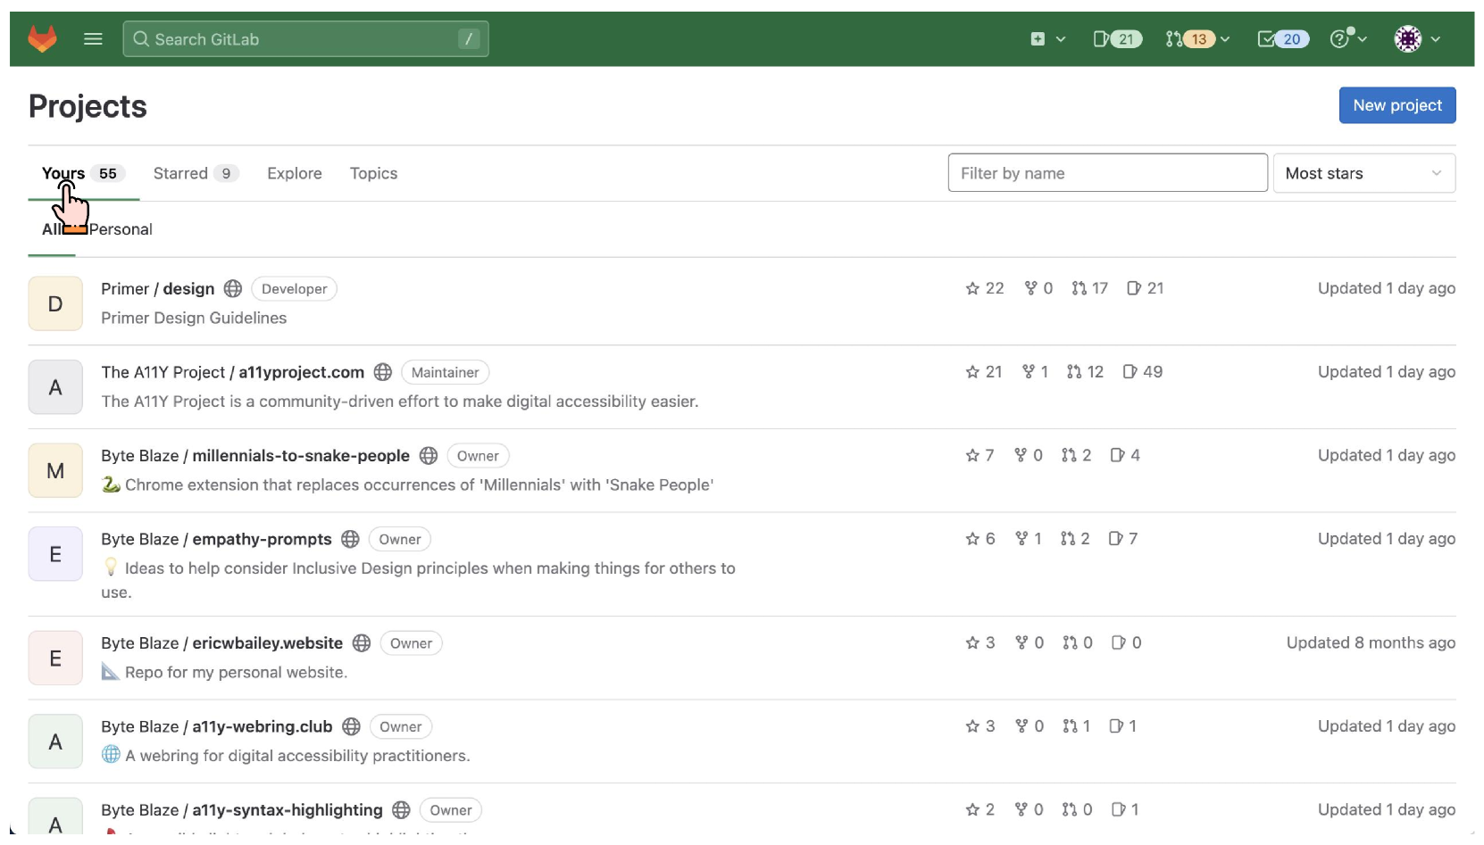1484x845 pixels.
Task: Open the help question mark menu
Action: pyautogui.click(x=1347, y=38)
